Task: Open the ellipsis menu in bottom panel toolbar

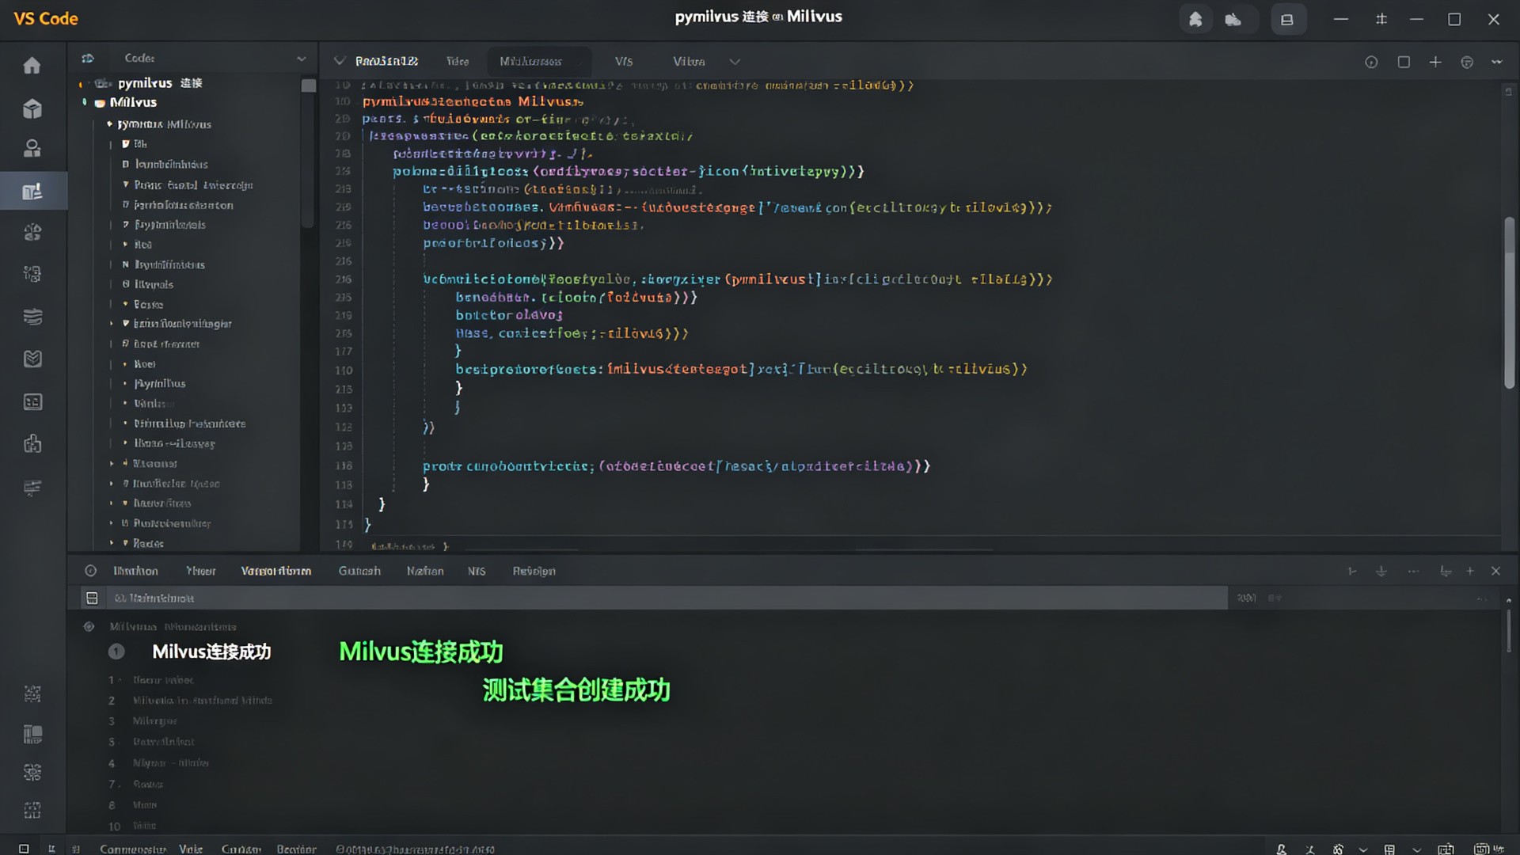Action: coord(1414,571)
